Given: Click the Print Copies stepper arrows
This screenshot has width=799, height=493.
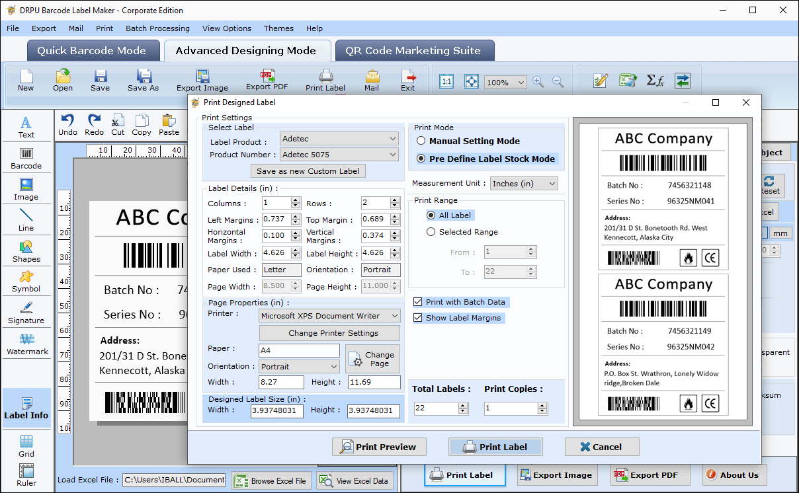Looking at the screenshot, I should [x=544, y=408].
